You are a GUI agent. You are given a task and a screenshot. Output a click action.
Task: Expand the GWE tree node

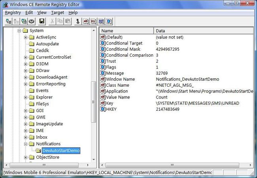pyautogui.click(x=26, y=117)
